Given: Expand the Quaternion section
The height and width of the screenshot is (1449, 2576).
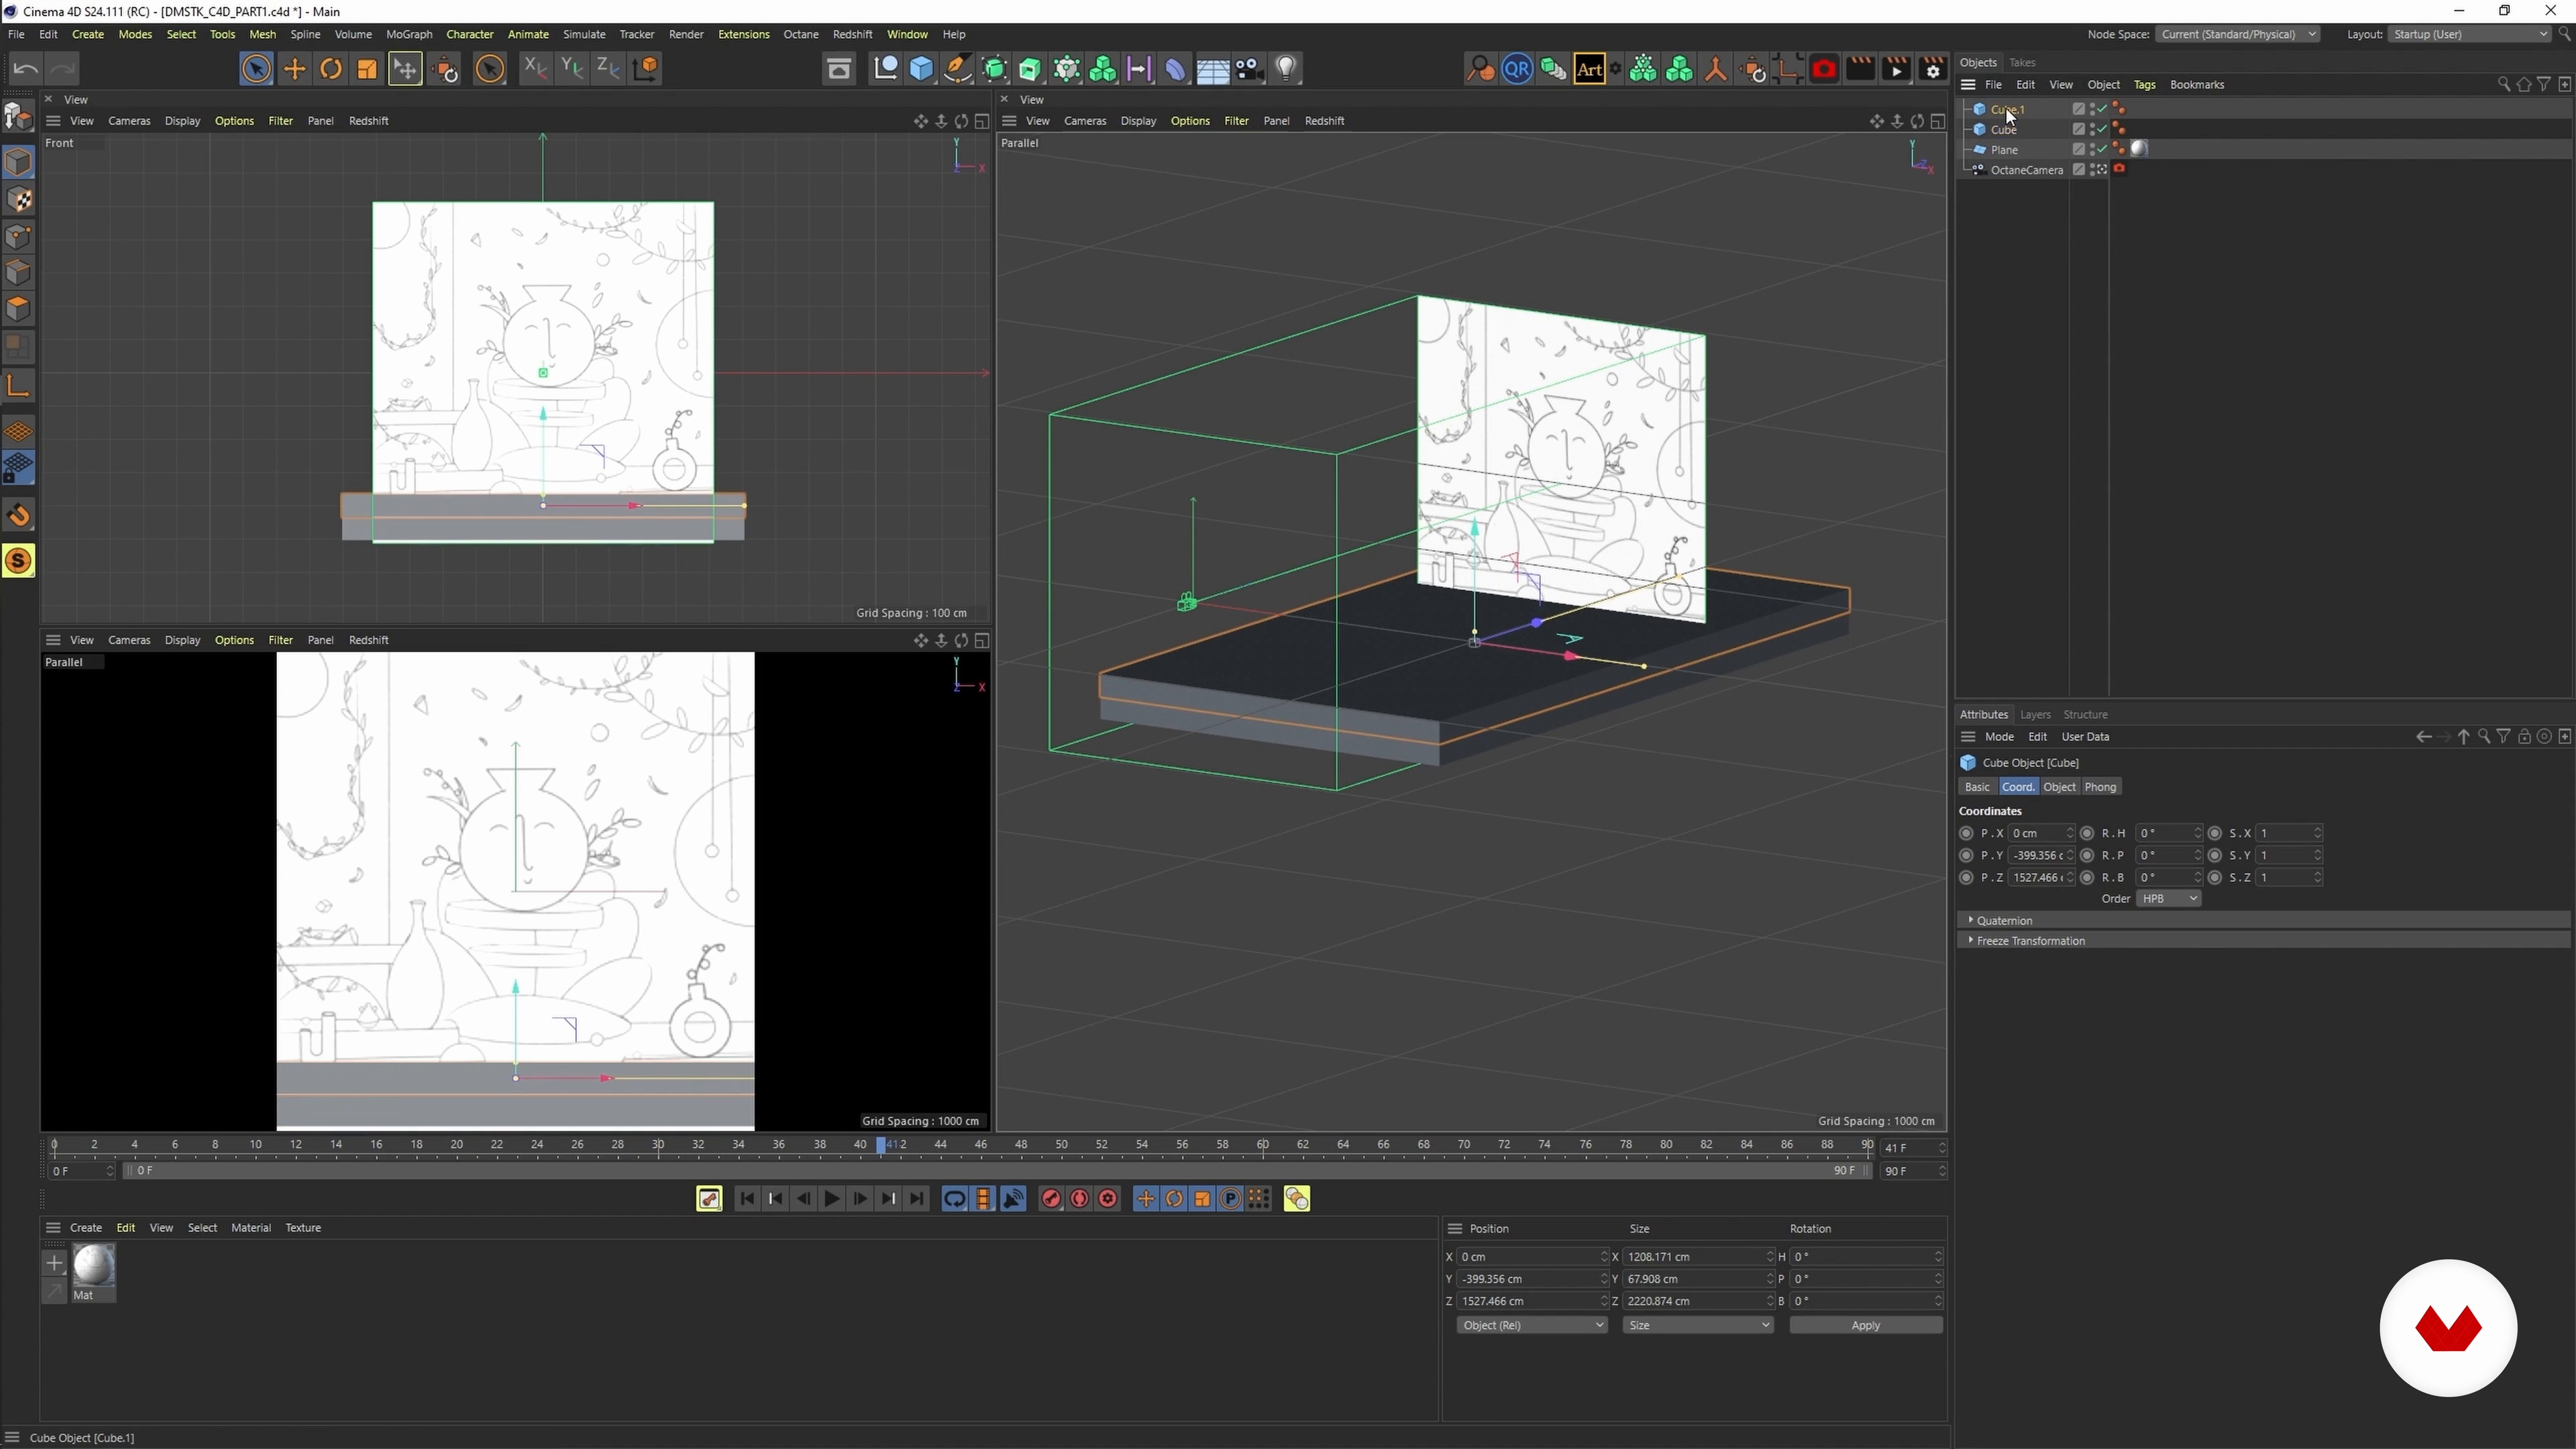Looking at the screenshot, I should [2263, 920].
